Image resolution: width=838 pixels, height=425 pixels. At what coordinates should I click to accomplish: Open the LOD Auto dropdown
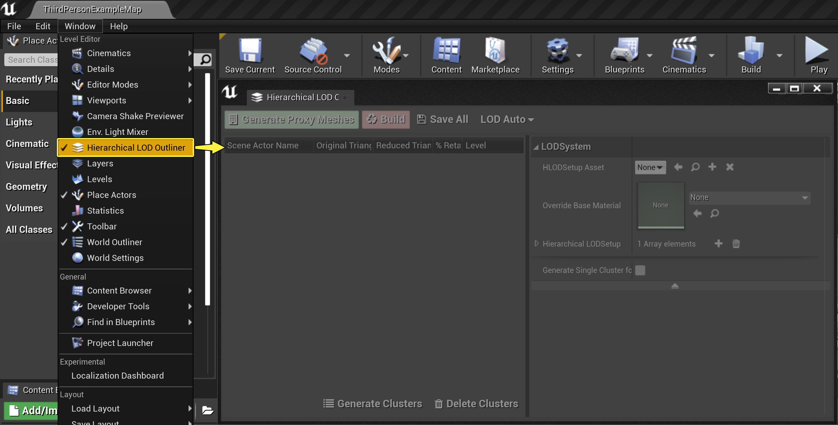coord(507,119)
